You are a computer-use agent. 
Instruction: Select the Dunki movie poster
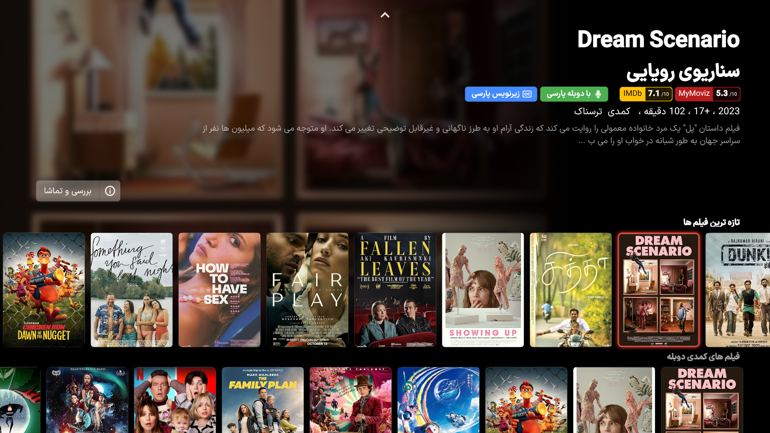[x=738, y=289]
